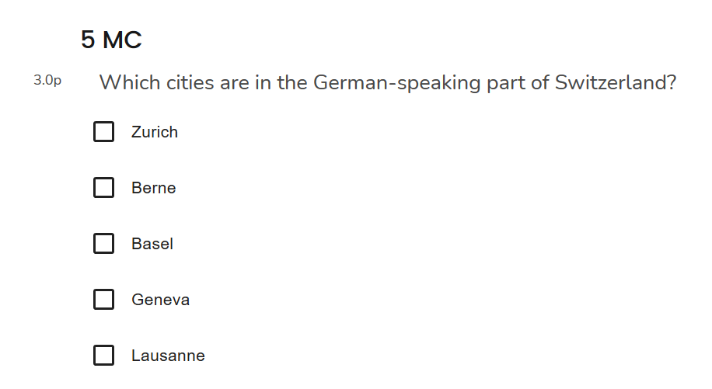
Task: Click the Lausanne option text
Action: pos(168,356)
